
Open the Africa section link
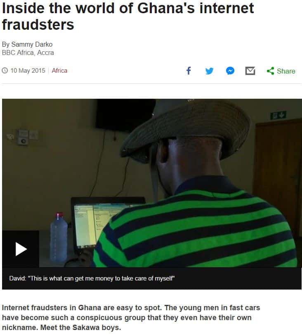tap(59, 71)
